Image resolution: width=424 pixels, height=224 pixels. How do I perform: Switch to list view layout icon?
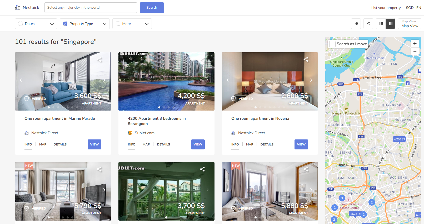[x=381, y=24]
